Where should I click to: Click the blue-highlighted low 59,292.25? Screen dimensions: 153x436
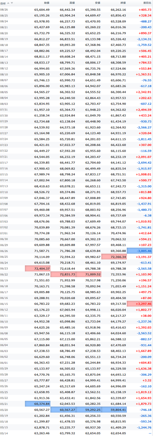(x=88, y=410)
